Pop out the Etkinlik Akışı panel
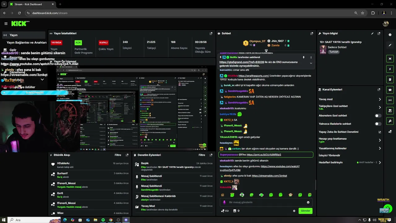Viewport: 396px width, 223px height. tap(127, 155)
